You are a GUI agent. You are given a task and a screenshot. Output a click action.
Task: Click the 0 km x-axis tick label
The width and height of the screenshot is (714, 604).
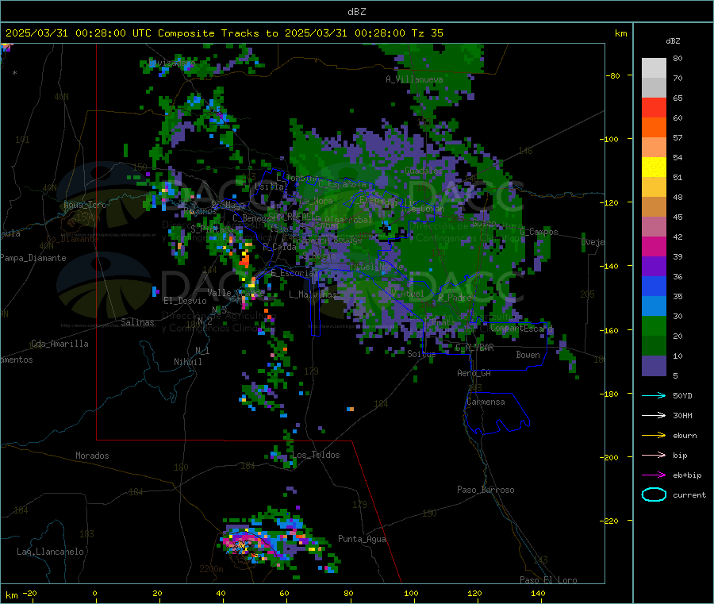(x=94, y=593)
